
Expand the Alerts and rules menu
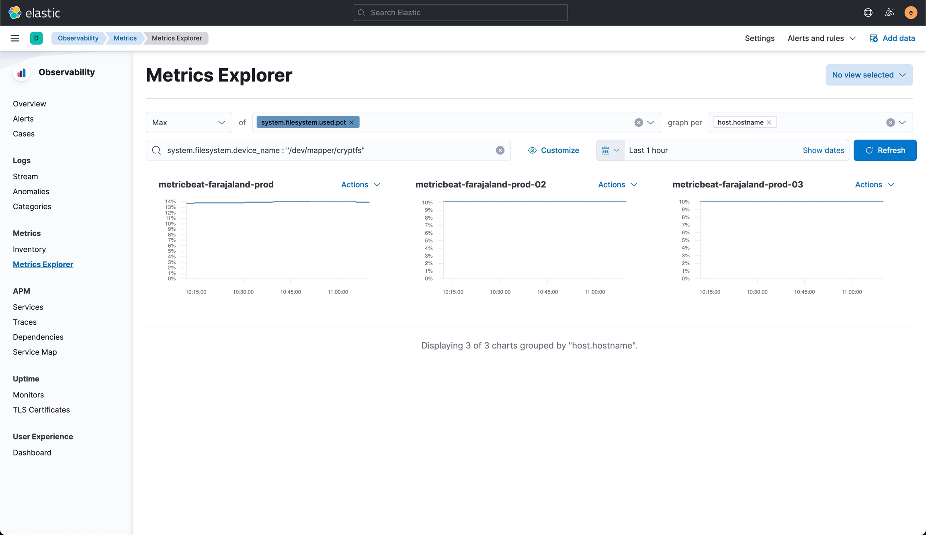tap(822, 38)
